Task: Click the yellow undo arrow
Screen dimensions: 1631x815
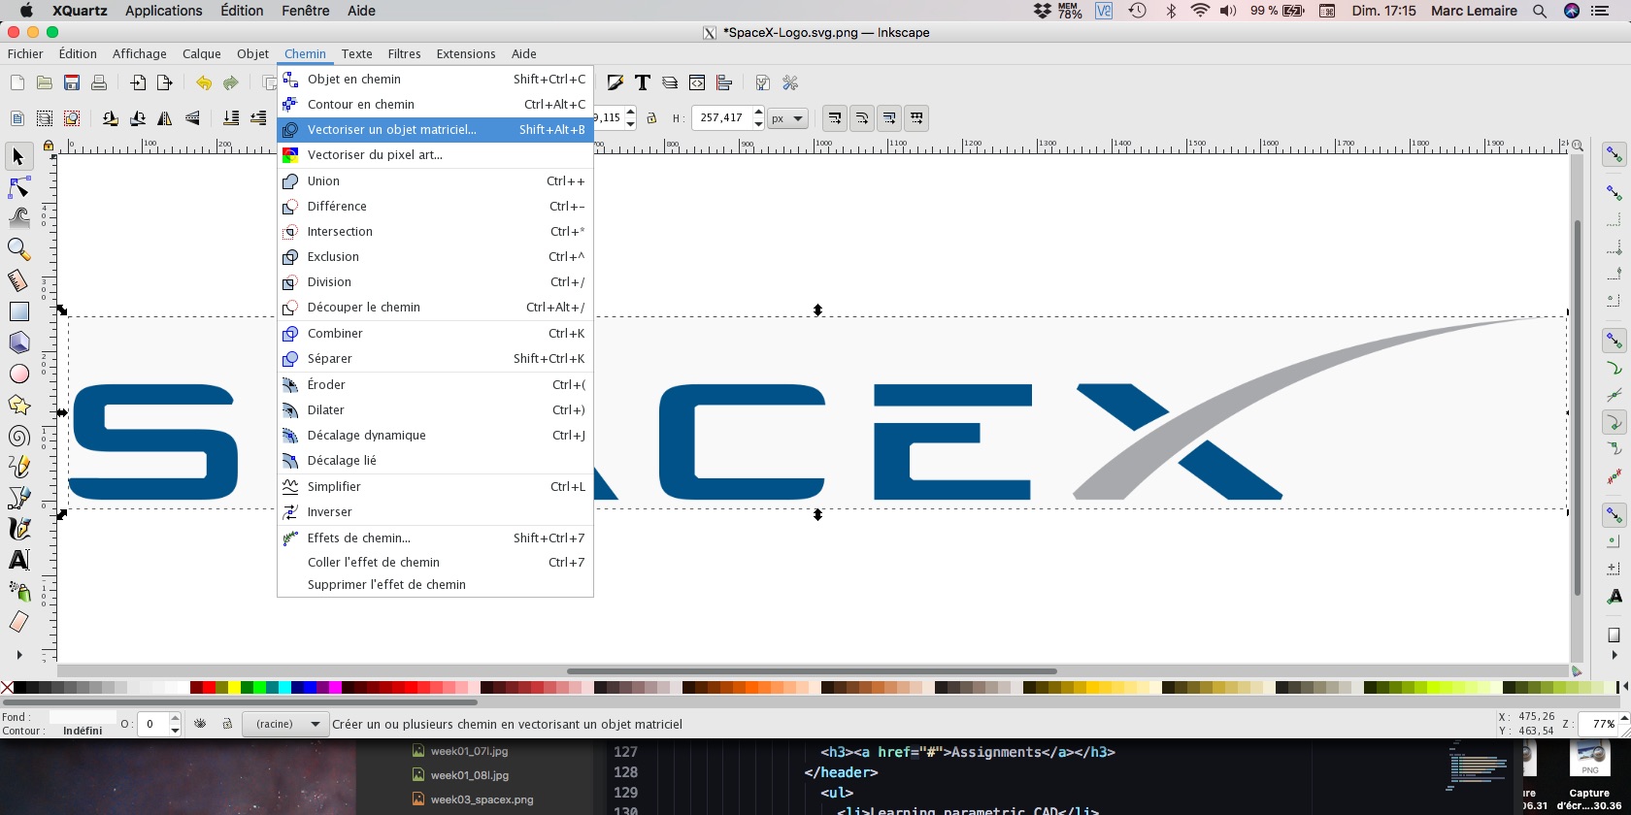Action: (203, 83)
